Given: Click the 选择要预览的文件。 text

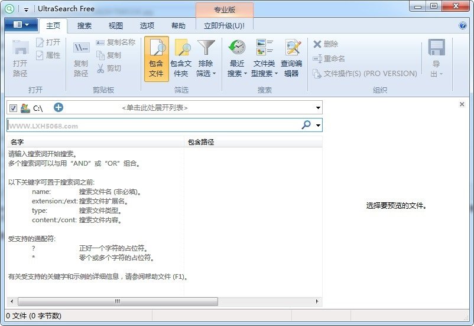Looking at the screenshot, I should [397, 206].
